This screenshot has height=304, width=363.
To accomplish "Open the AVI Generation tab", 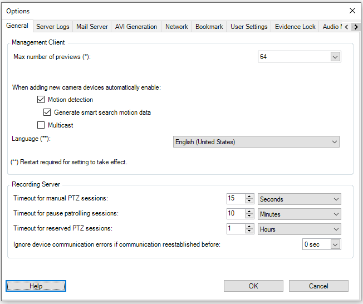I will [x=136, y=27].
